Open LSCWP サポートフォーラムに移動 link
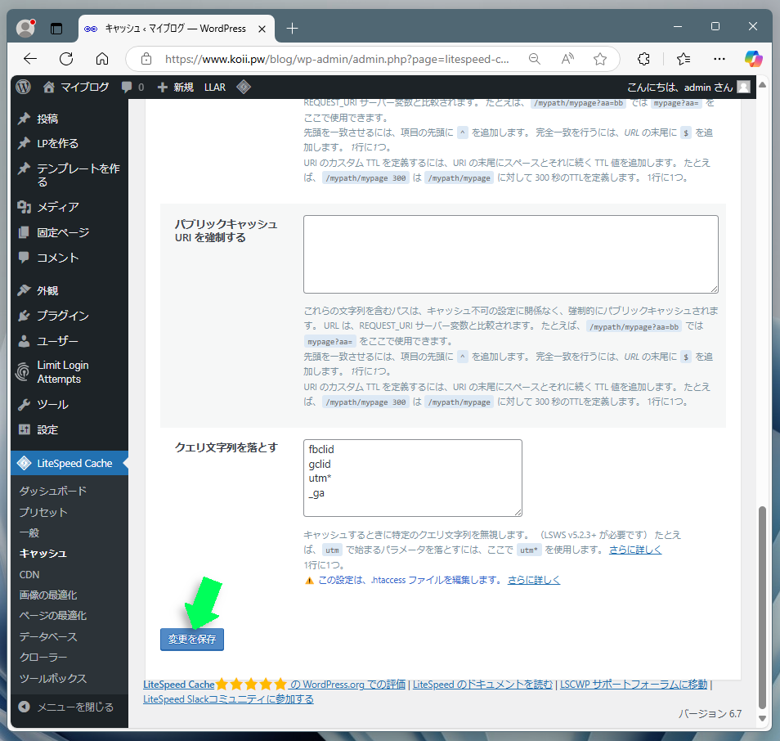The width and height of the screenshot is (780, 741). coord(634,685)
